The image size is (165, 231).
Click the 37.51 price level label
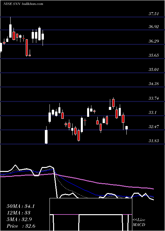(153, 14)
